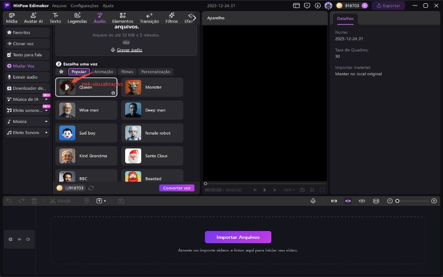Switch to the Detalhes tab
The height and width of the screenshot is (277, 443).
click(345, 19)
